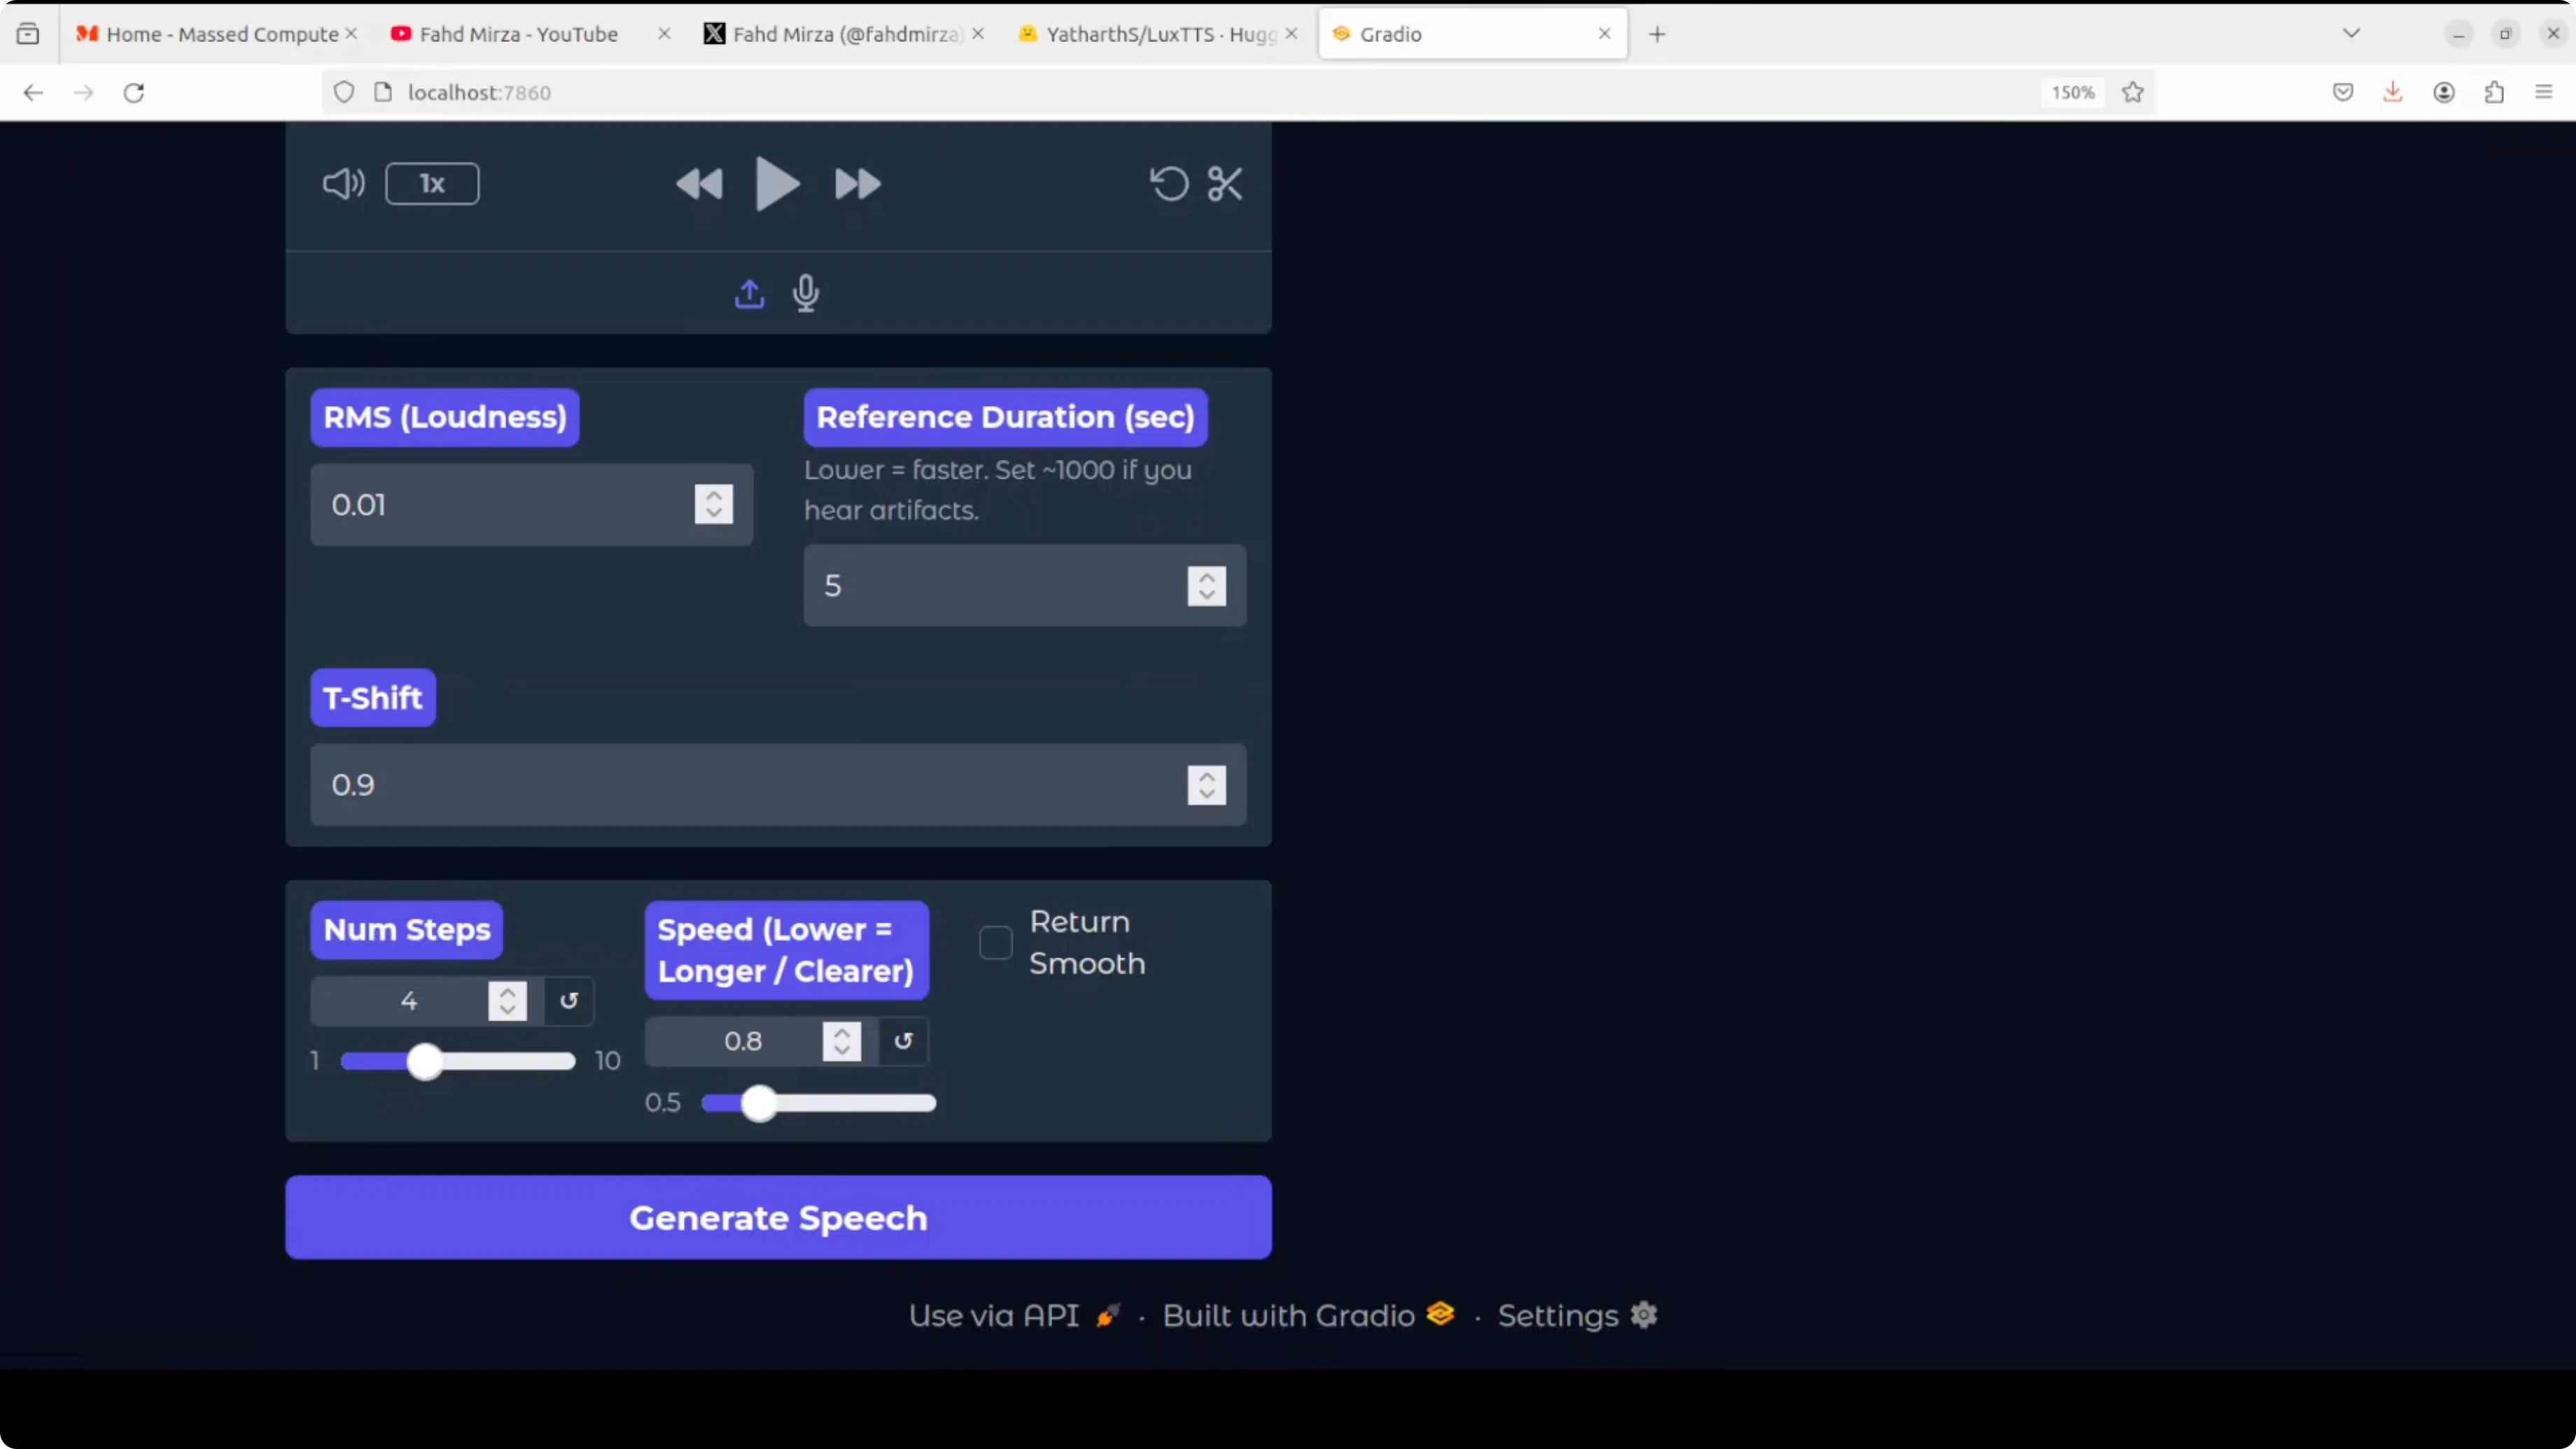Open the trim audio scissors tool
This screenshot has width=2576, height=1449.
[1225, 184]
